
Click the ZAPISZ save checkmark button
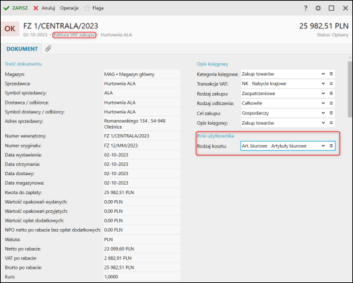pos(15,8)
